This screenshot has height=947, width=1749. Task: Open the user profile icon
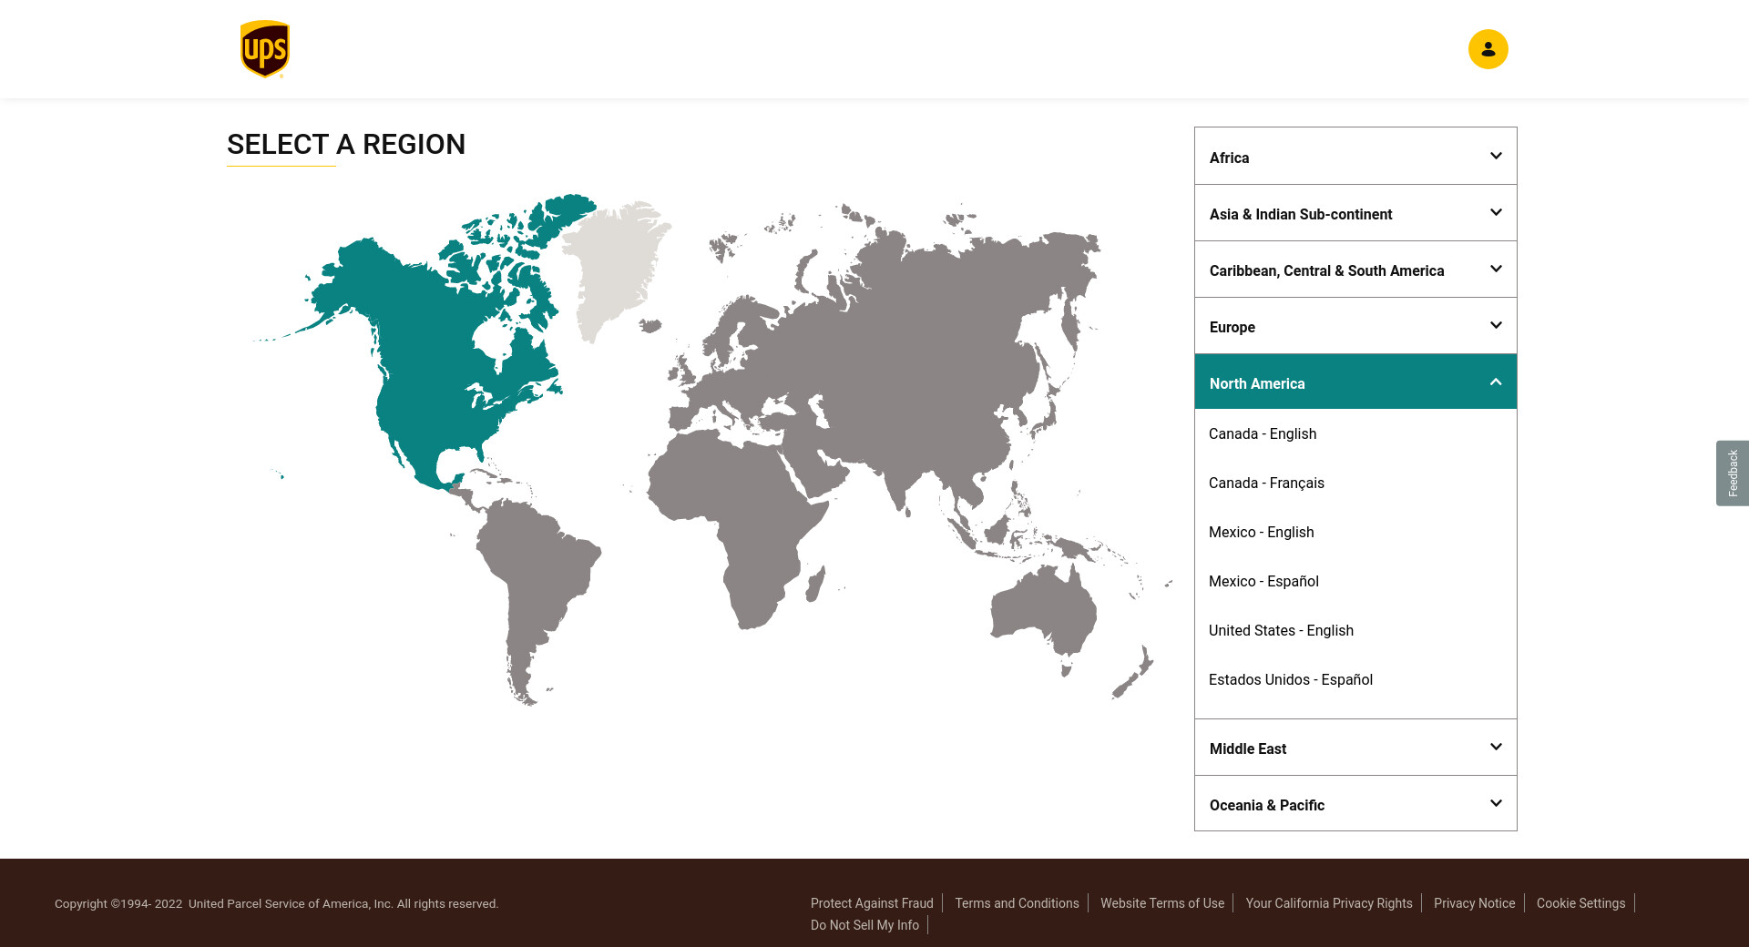pyautogui.click(x=1488, y=49)
